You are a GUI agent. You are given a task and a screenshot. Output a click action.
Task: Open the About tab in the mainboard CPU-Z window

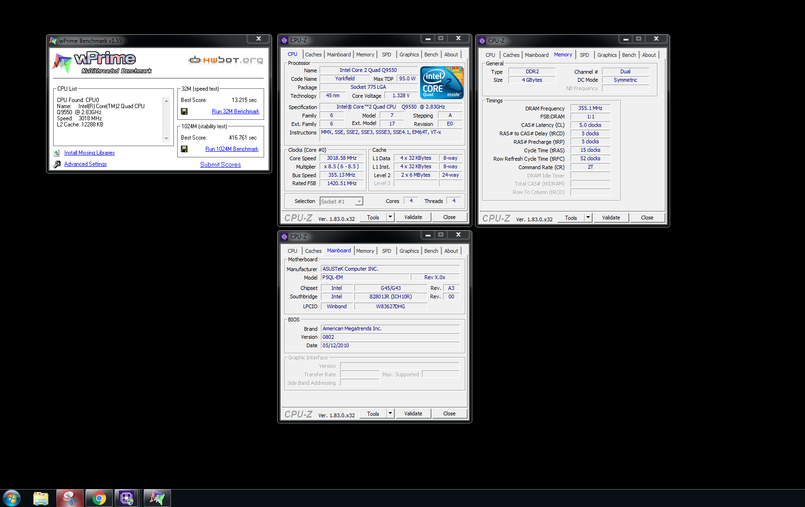[x=451, y=251]
